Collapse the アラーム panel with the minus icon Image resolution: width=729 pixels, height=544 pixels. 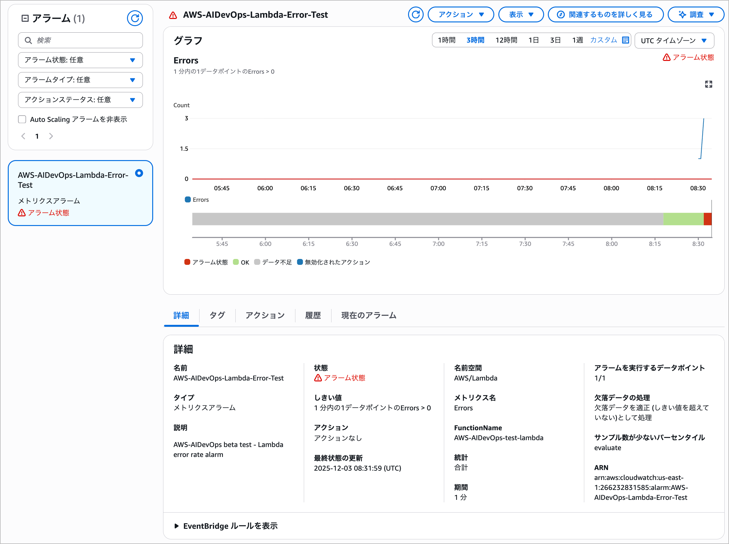pyautogui.click(x=25, y=18)
